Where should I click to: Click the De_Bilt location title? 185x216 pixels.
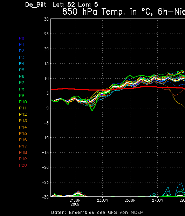pos(36,5)
